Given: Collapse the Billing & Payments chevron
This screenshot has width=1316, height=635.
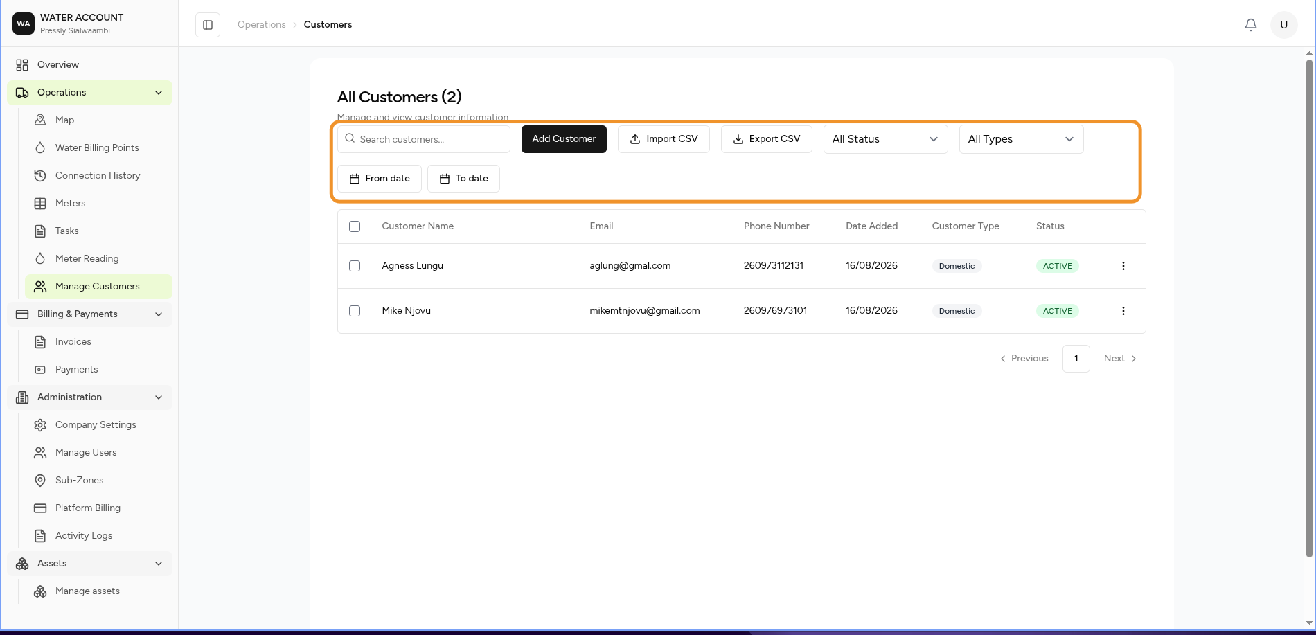Looking at the screenshot, I should [159, 314].
